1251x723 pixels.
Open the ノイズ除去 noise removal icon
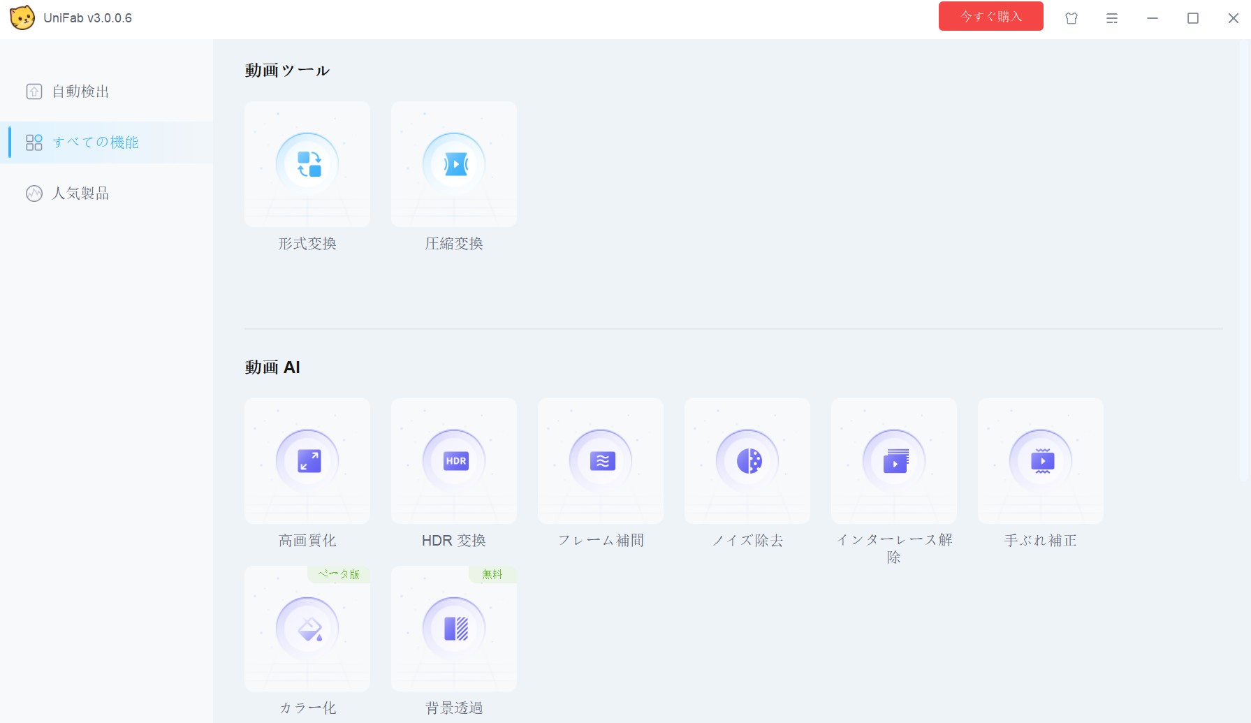pyautogui.click(x=747, y=461)
